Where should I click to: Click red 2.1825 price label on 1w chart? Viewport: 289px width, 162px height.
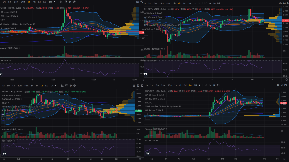tap(283, 103)
